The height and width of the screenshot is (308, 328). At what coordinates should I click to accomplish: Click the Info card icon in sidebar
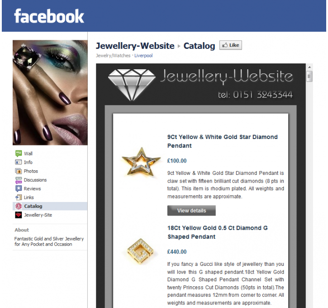[x=19, y=162]
